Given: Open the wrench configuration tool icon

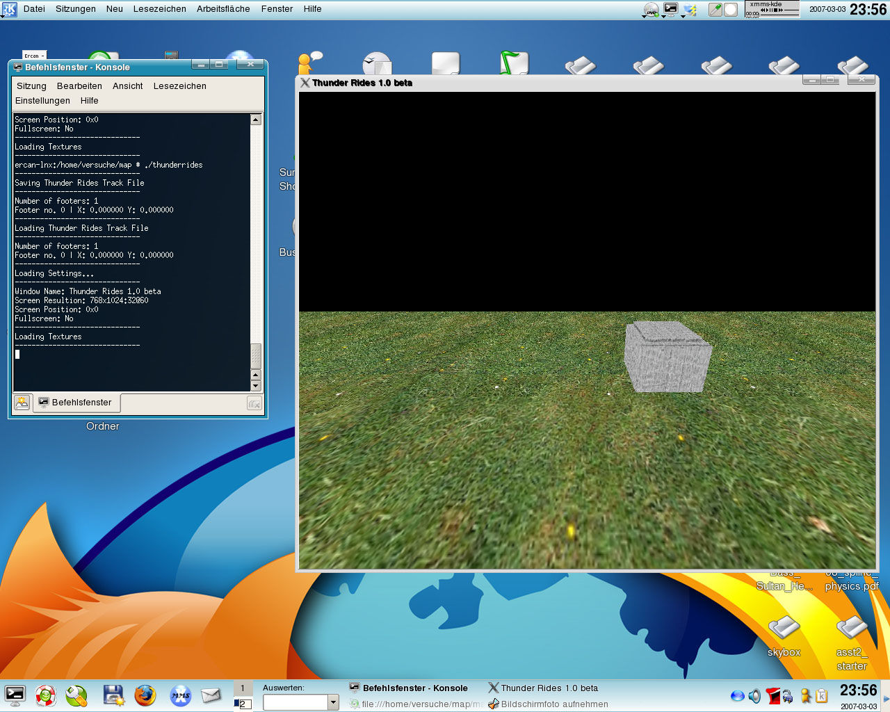Looking at the screenshot, I should tap(76, 695).
